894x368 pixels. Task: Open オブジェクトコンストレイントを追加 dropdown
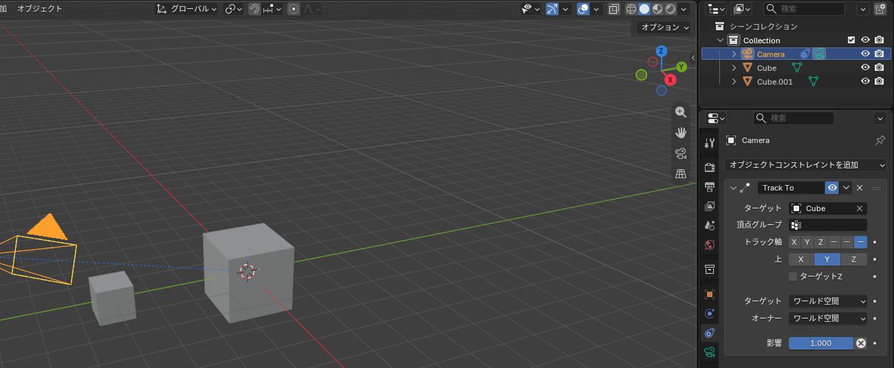[x=805, y=165]
